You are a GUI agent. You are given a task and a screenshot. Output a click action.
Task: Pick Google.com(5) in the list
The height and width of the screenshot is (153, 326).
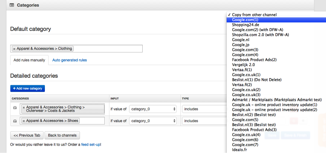[x=276, y=120]
